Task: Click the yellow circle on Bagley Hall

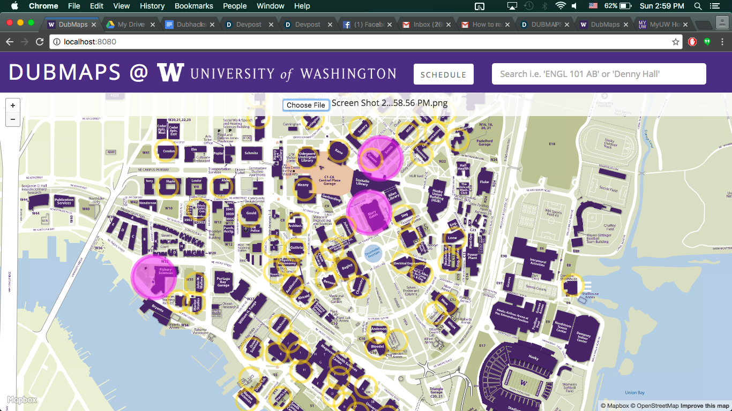Action: pyautogui.click(x=347, y=267)
